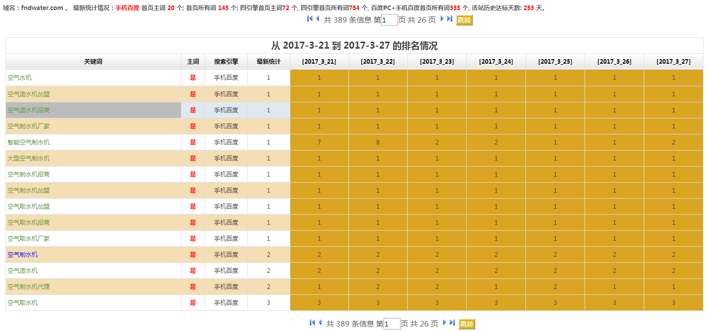Click the 关键词 column header
This screenshot has height=331, width=709.
[x=93, y=62]
